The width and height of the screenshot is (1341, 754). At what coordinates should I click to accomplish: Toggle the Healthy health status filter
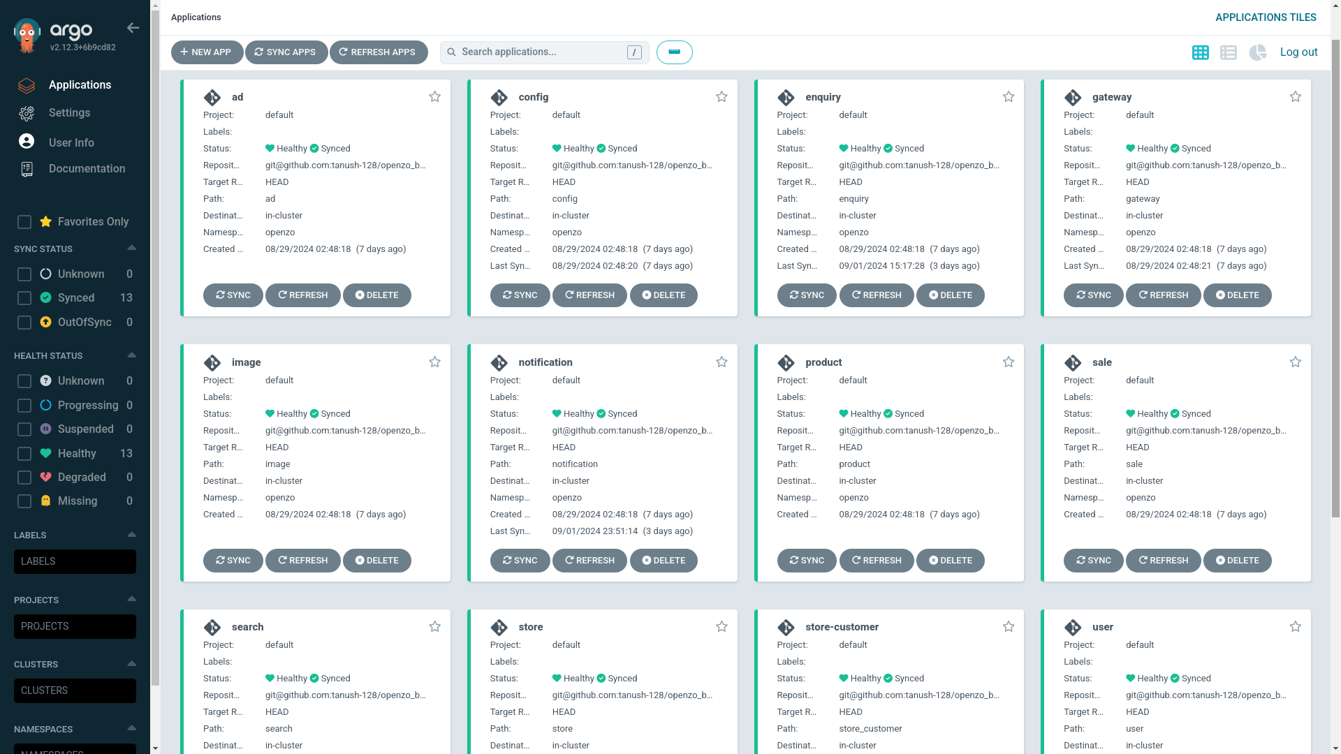[x=24, y=453]
